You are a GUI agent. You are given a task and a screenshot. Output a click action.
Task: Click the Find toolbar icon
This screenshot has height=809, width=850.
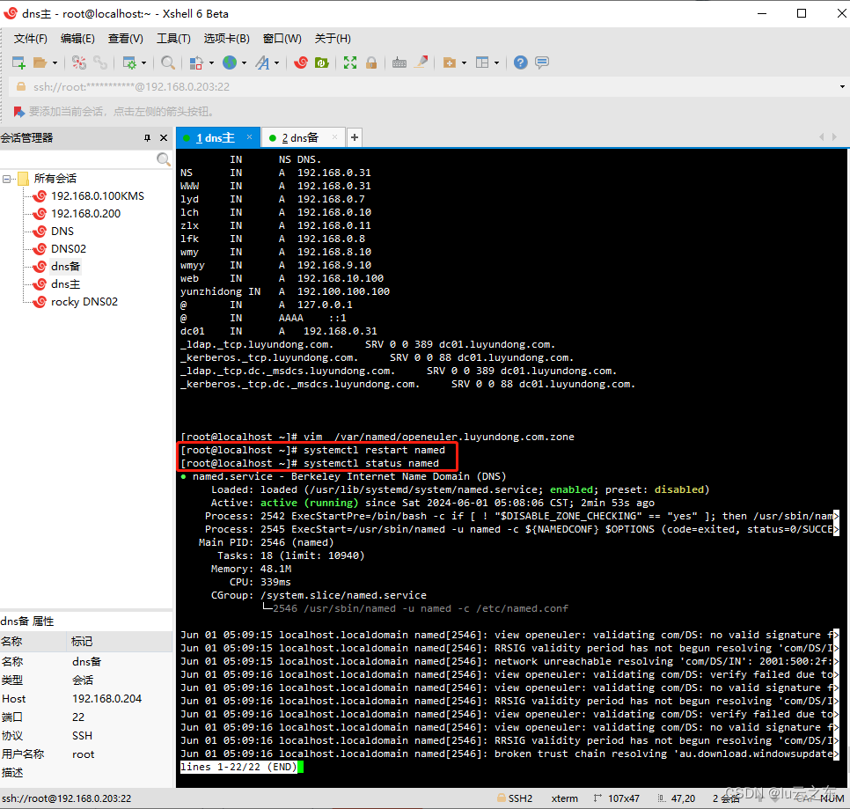click(x=166, y=62)
